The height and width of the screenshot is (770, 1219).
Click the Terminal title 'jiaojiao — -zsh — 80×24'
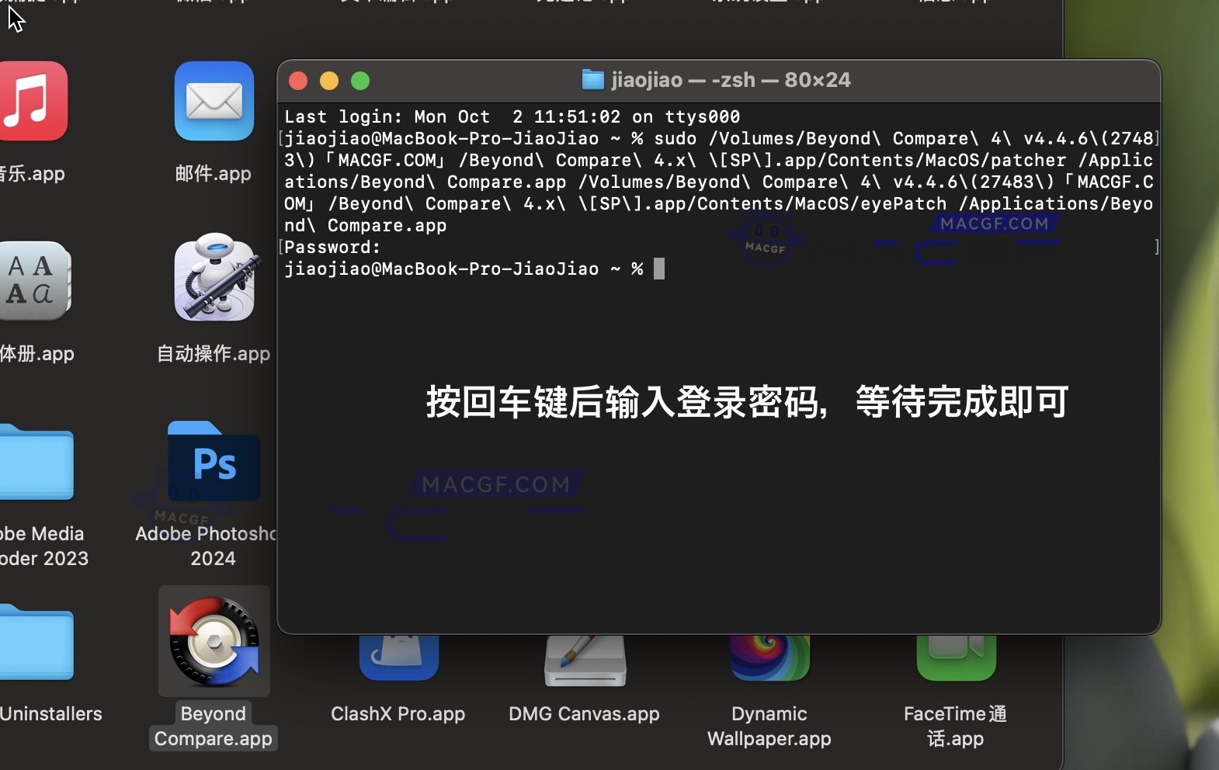[x=731, y=80]
